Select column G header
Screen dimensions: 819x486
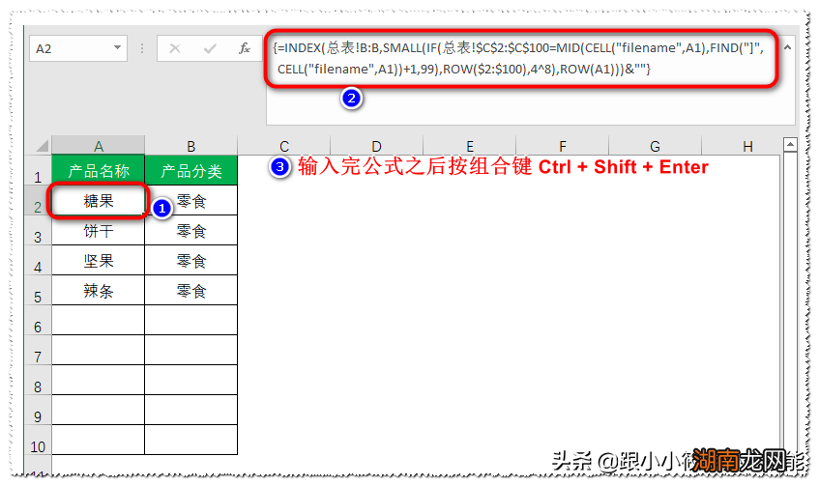coord(655,146)
